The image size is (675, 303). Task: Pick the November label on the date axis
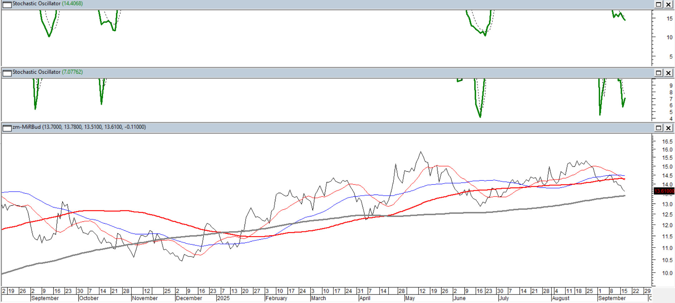pyautogui.click(x=145, y=298)
